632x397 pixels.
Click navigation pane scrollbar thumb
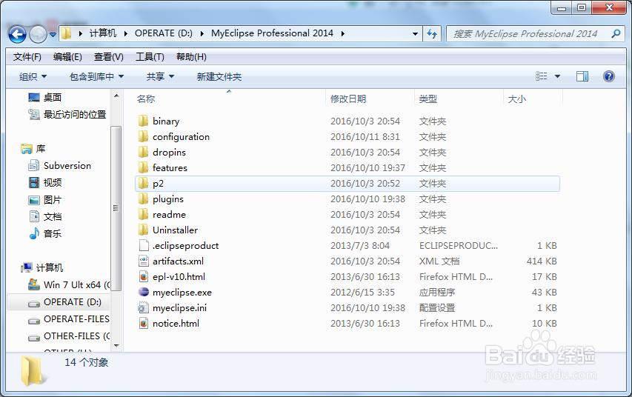(x=116, y=208)
